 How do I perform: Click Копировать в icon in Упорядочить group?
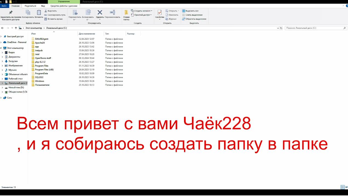tap(88, 12)
